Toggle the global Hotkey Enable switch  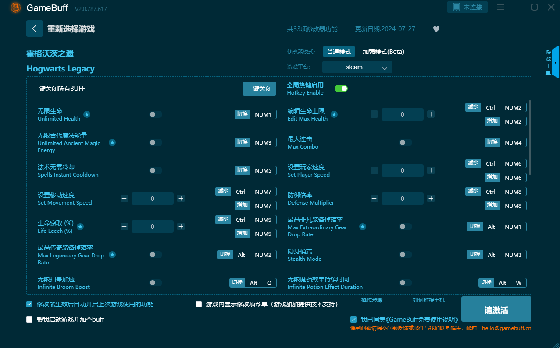pos(341,89)
